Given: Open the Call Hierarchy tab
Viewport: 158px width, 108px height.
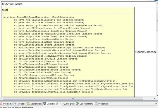Looking at the screenshot, I should (85, 104).
